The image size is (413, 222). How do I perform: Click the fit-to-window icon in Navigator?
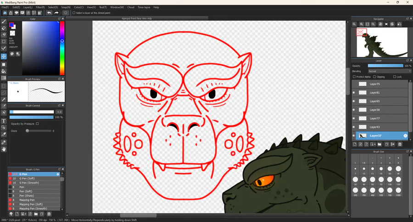368,24
